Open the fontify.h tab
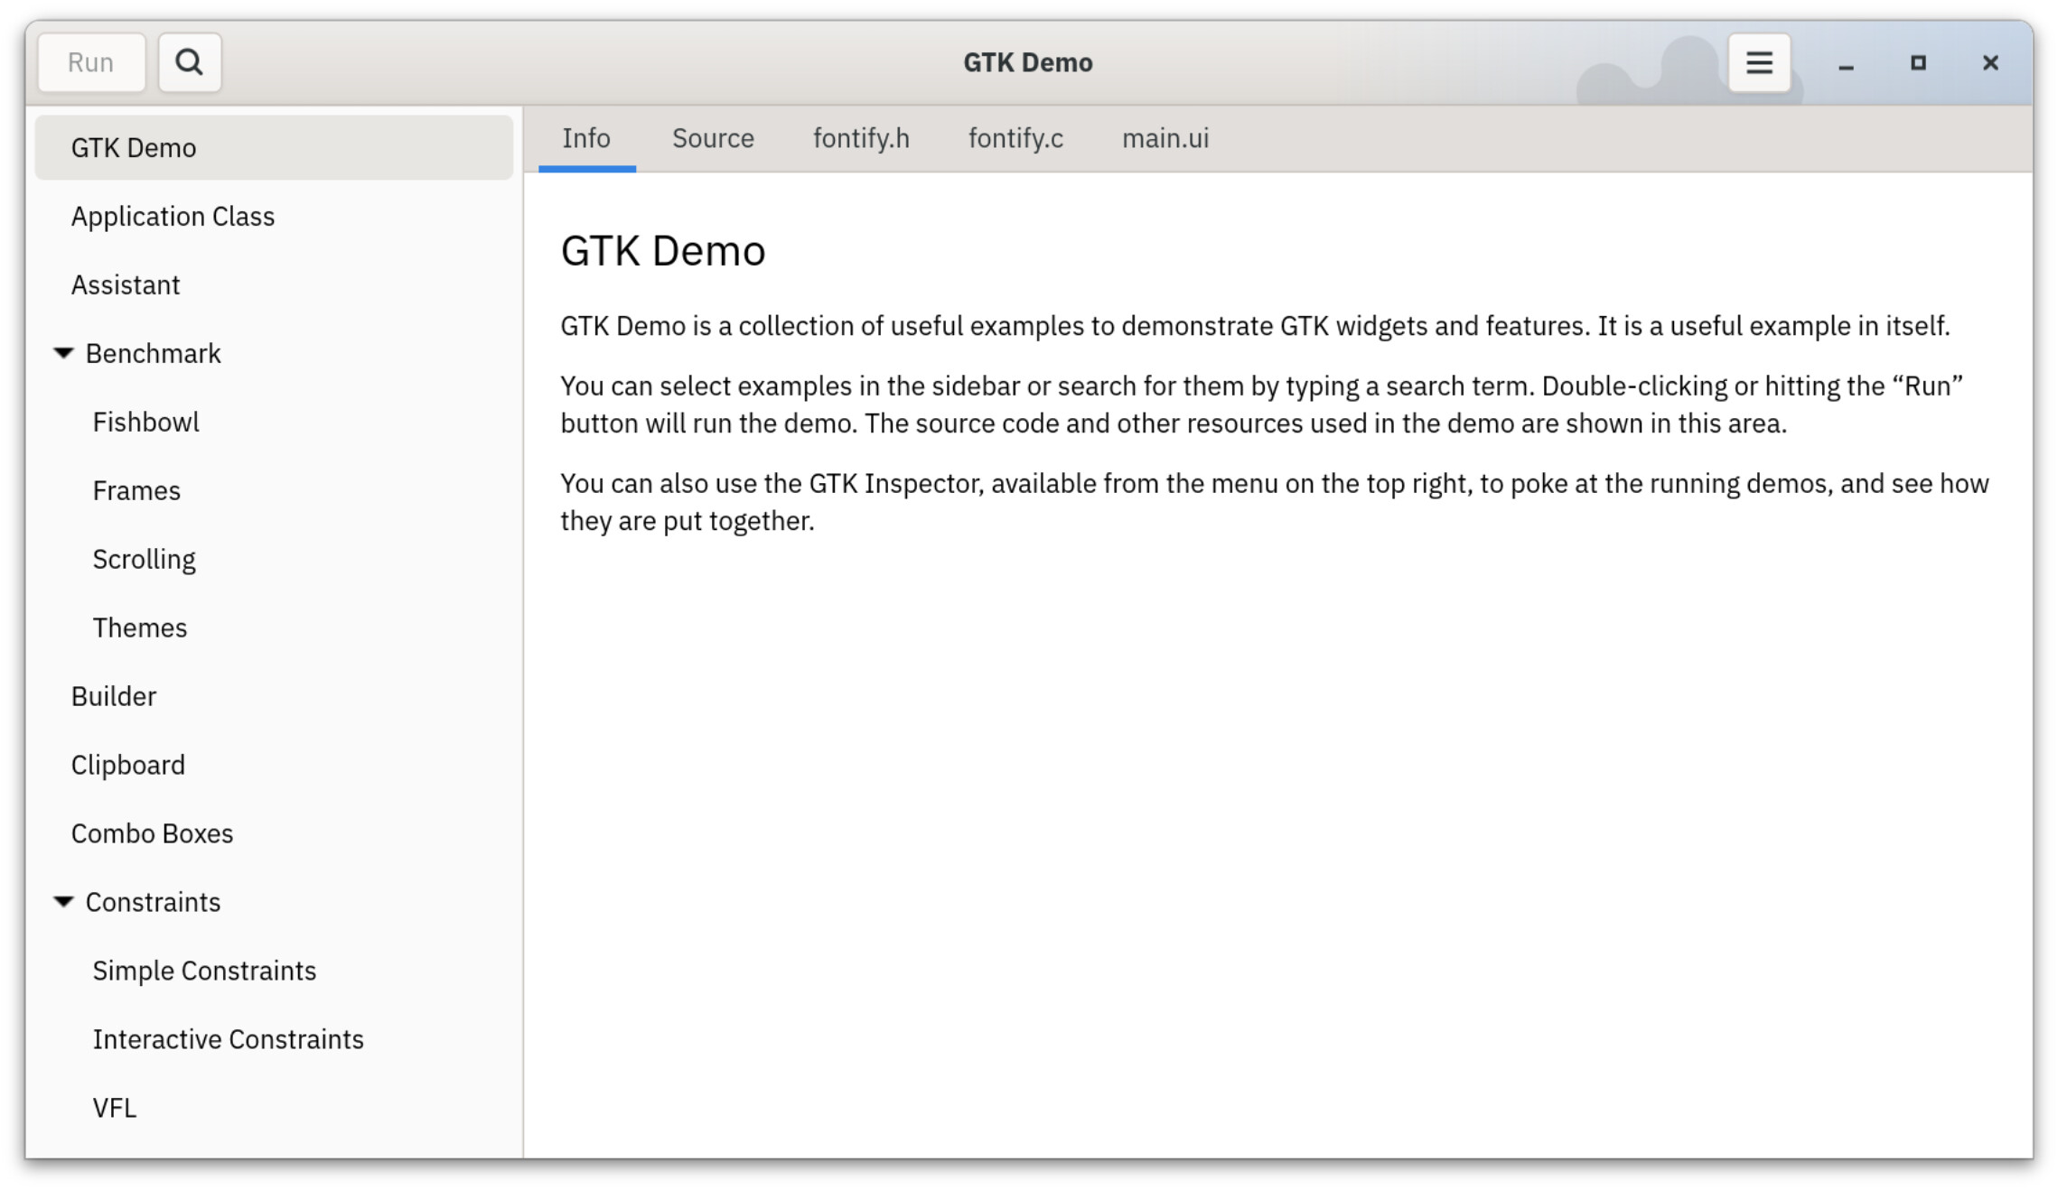Image resolution: width=2058 pixels, height=1190 pixels. click(861, 138)
